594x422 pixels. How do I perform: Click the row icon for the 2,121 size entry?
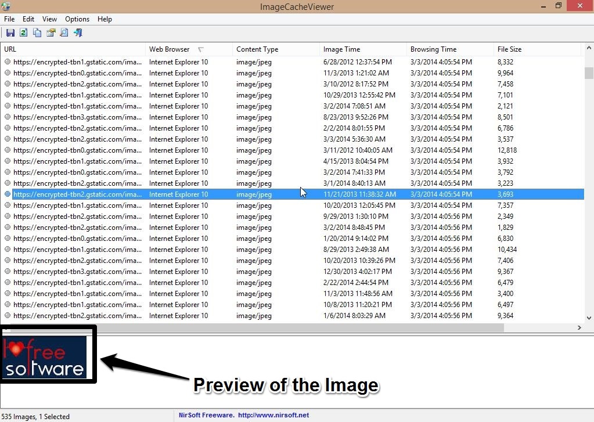point(8,106)
